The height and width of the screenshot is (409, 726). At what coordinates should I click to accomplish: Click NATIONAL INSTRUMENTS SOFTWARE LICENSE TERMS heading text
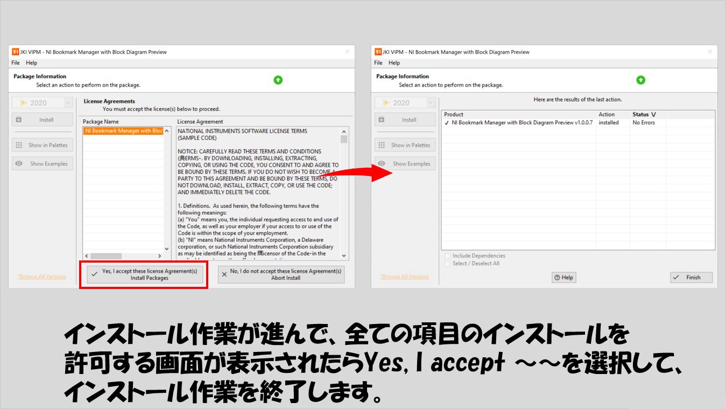pyautogui.click(x=242, y=131)
